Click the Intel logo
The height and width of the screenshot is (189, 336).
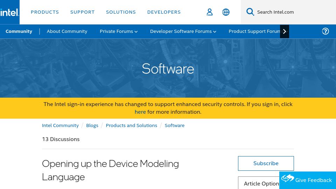9,12
